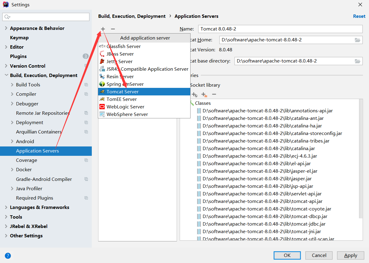
Task: Click the JBoss Server icon
Action: (x=102, y=54)
